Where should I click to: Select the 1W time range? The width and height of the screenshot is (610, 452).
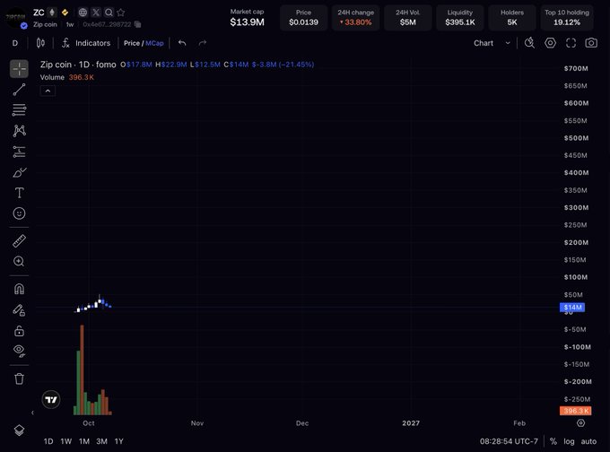click(x=66, y=441)
